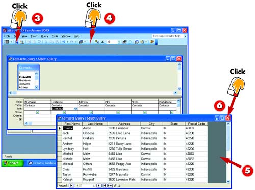Open the Window menu
The image size is (255, 190).
pyautogui.click(x=66, y=36)
